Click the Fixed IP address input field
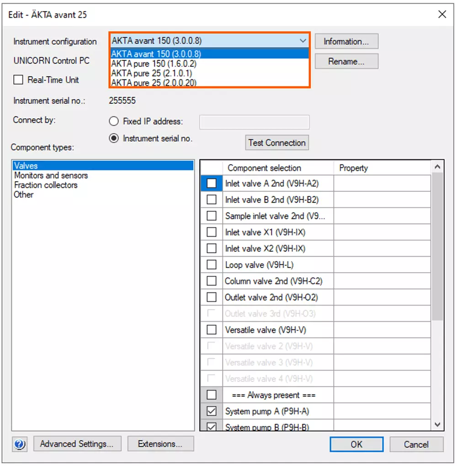Image resolution: width=457 pixels, height=466 pixels. point(254,122)
